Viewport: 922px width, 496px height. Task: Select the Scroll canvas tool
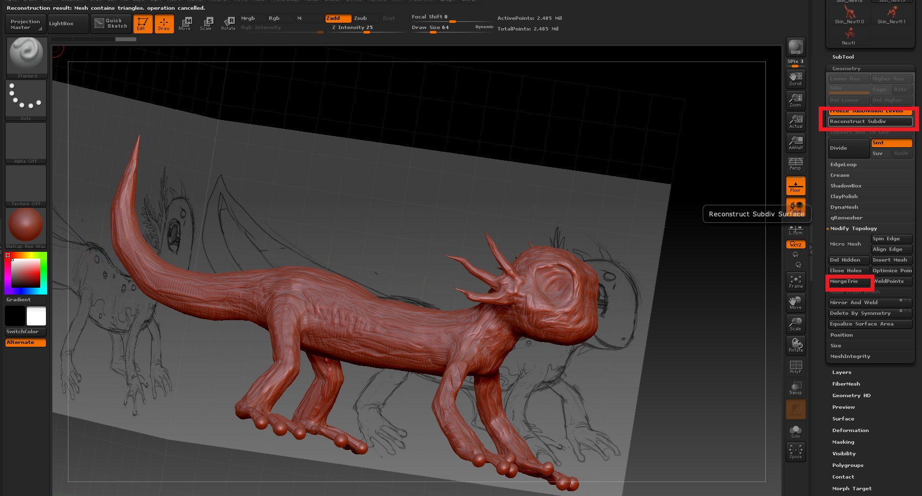click(x=795, y=78)
